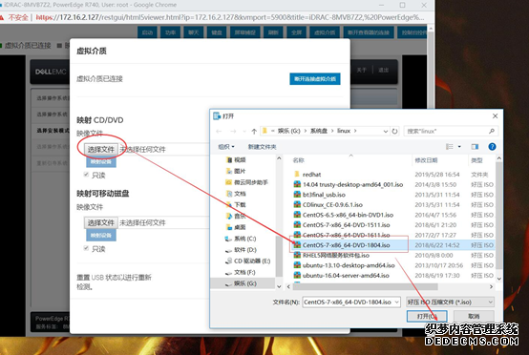Image resolution: width=529 pixels, height=355 pixels.
Task: Click the 全屏 toolbar button
Action: click(x=296, y=32)
